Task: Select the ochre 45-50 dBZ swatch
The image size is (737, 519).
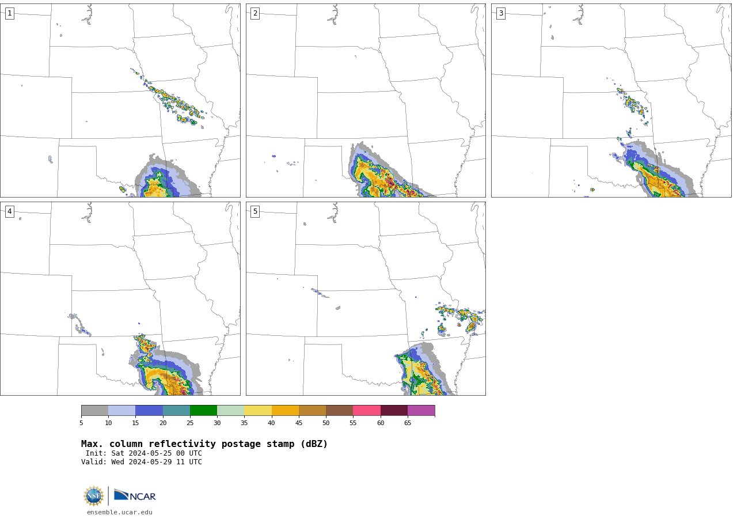Action: [x=312, y=410]
